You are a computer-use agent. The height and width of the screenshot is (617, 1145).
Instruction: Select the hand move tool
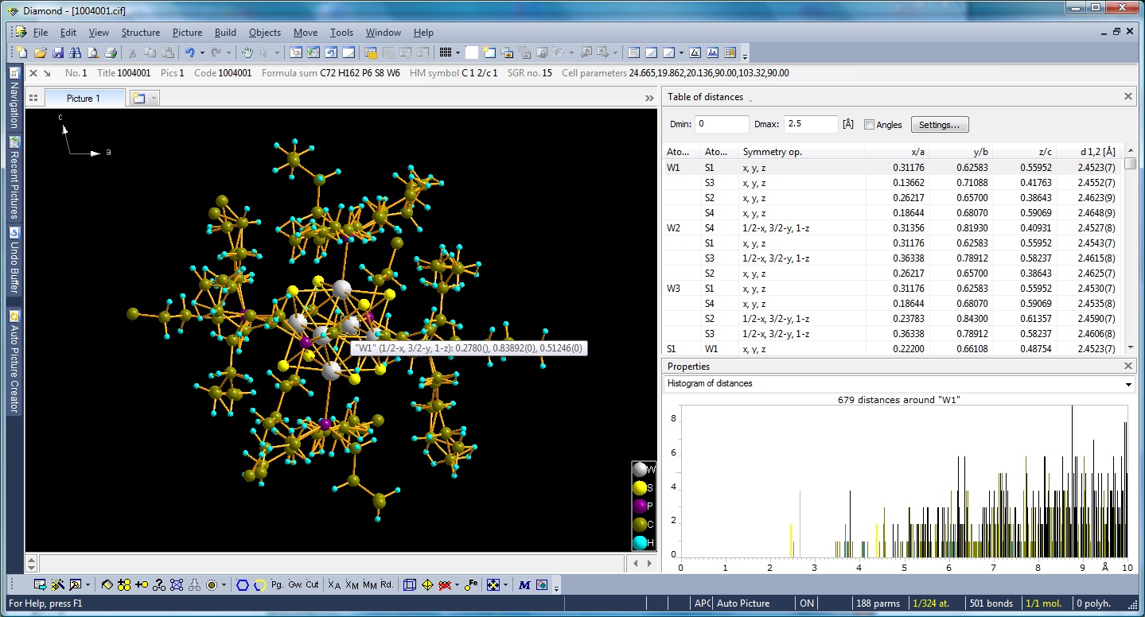(x=247, y=52)
